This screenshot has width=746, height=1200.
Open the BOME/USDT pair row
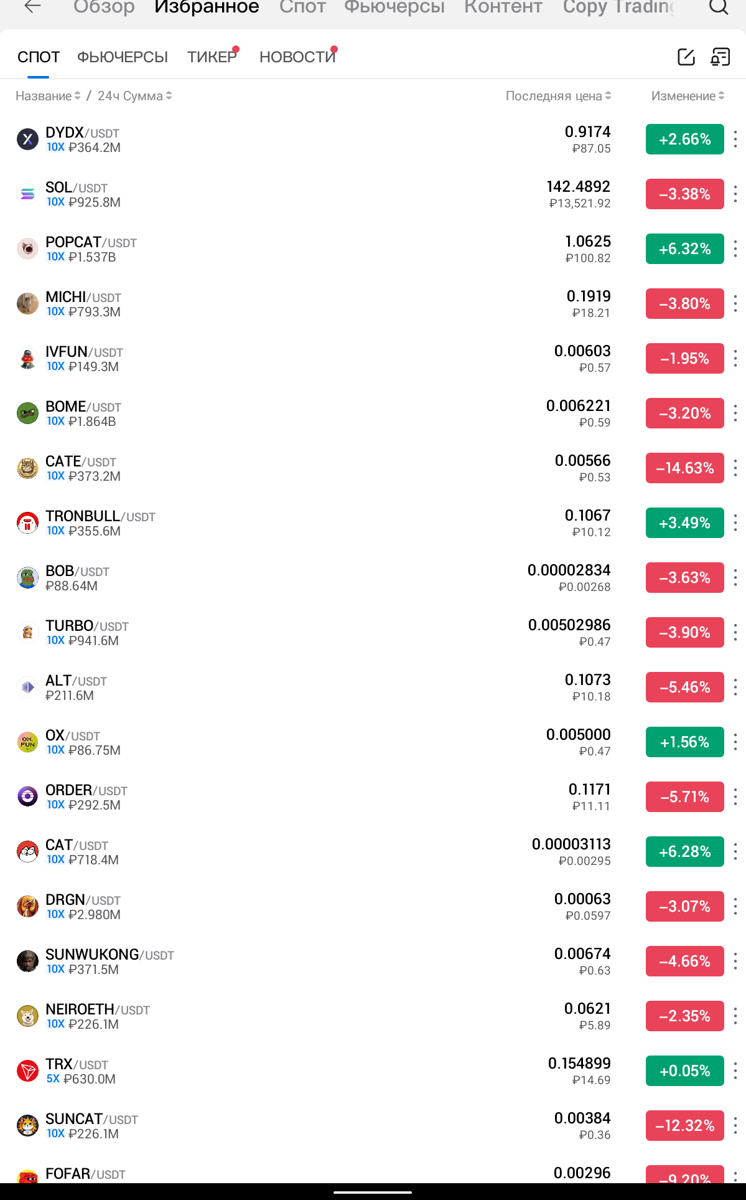click(x=311, y=413)
